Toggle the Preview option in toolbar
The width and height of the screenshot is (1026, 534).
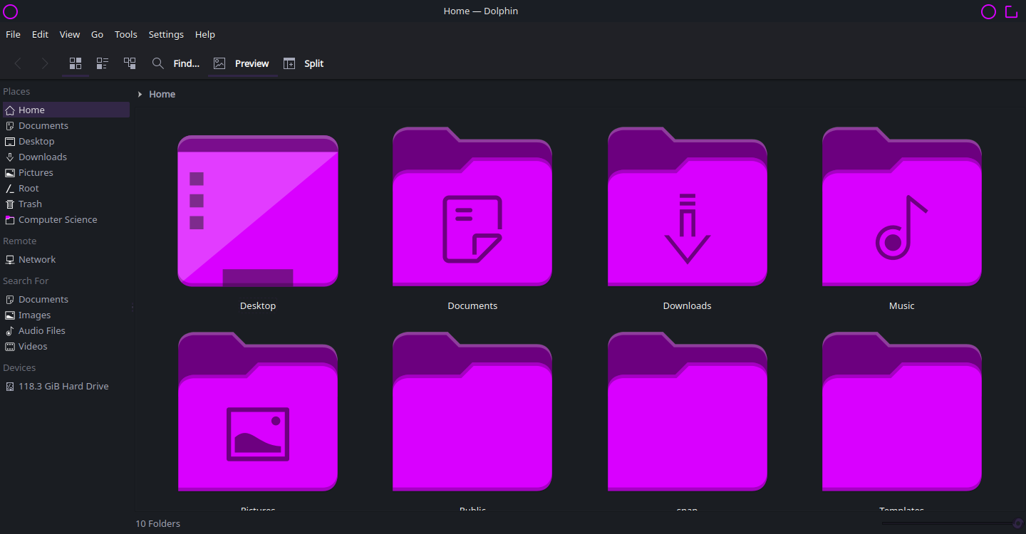(x=243, y=63)
